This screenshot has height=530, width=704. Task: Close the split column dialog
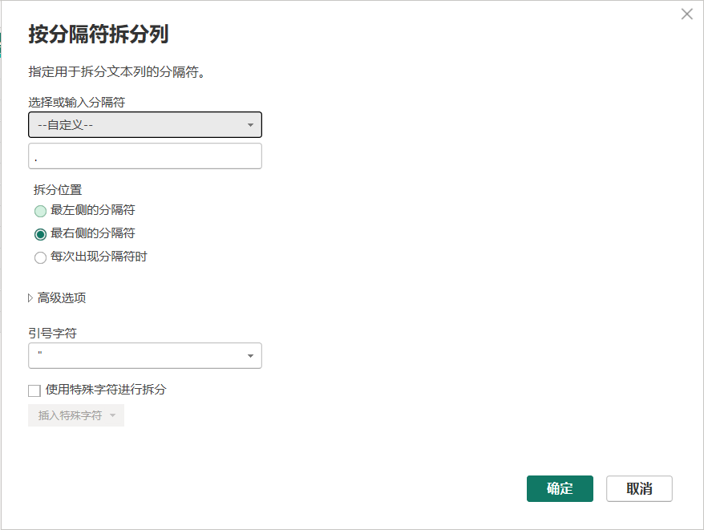point(686,14)
